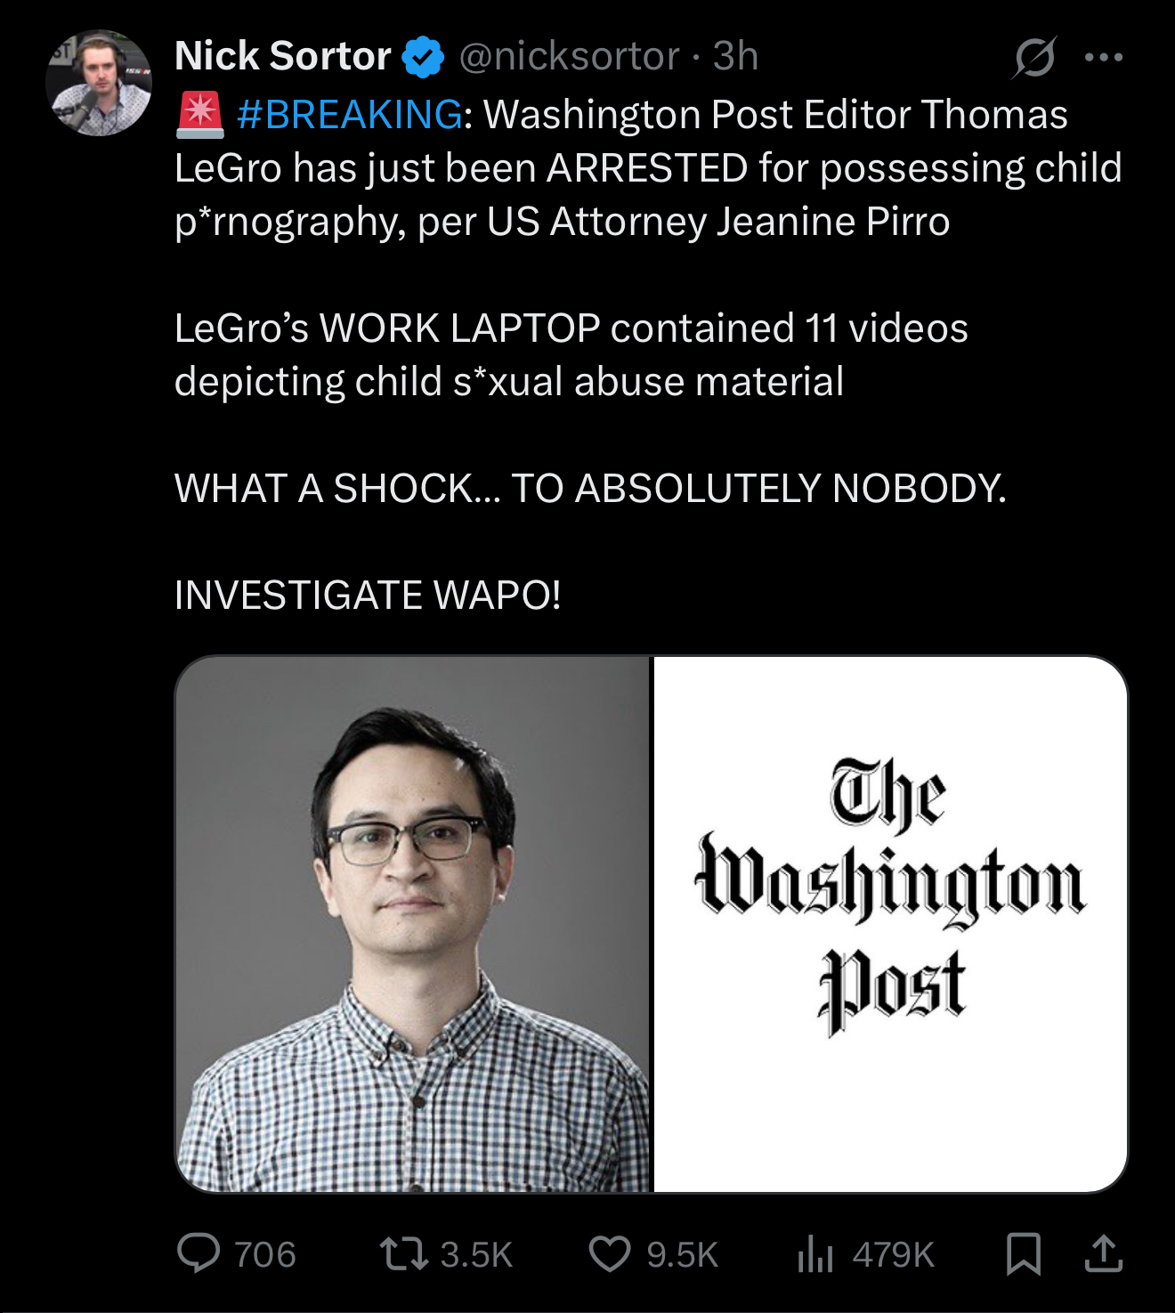Click the Nick Sortor display name
Image resolution: width=1175 pixels, height=1313 pixels.
pyautogui.click(x=282, y=56)
